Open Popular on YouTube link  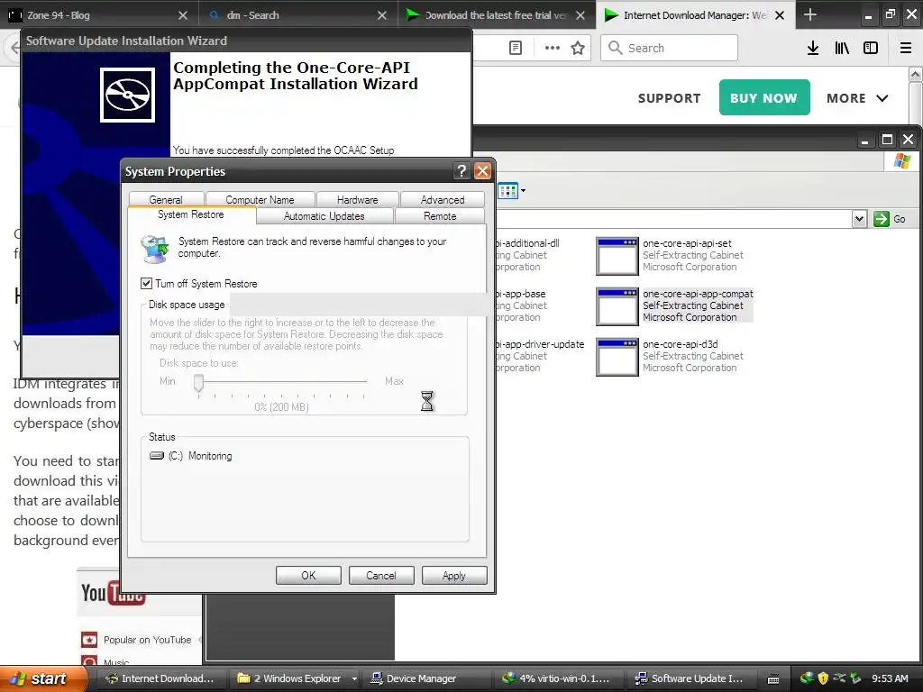pyautogui.click(x=147, y=640)
